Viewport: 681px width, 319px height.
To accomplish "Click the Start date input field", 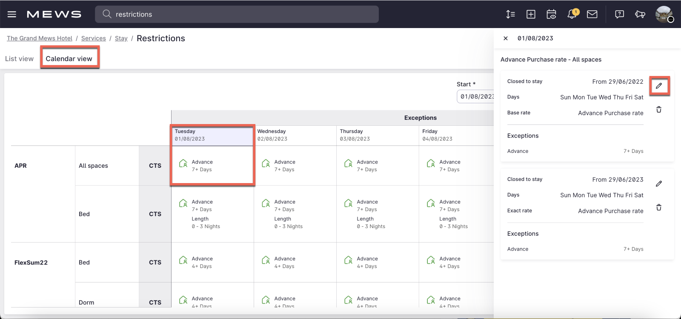I will click(476, 96).
